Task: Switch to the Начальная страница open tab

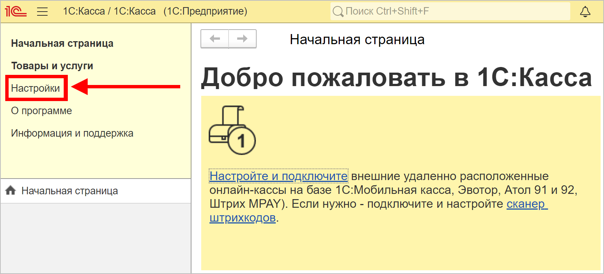Action: [x=96, y=191]
